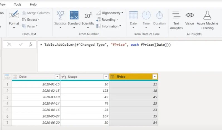222x130 pixels.
Task: Click the Date calendar icon
Action: click(133, 15)
